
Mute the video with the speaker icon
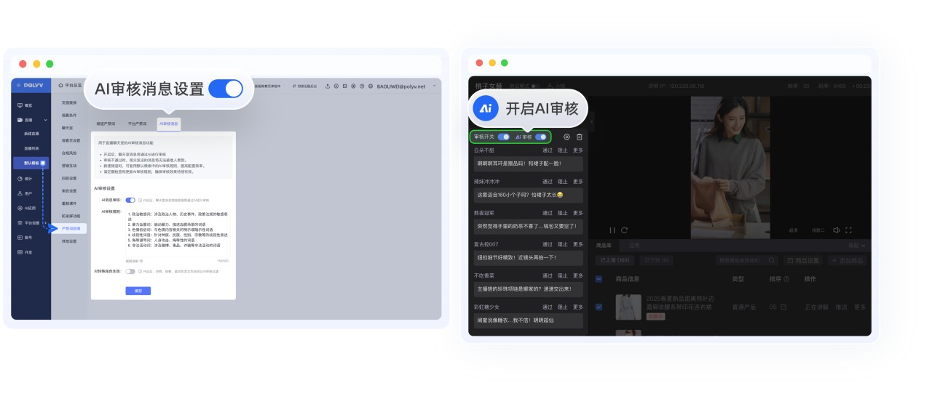pos(837,230)
